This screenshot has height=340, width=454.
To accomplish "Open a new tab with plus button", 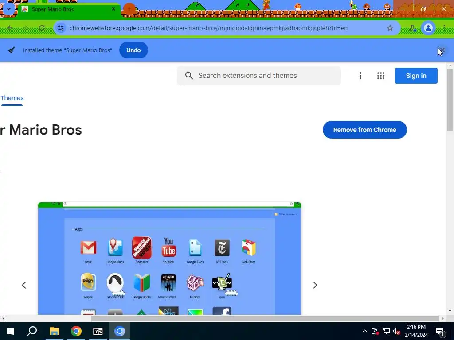I will pyautogui.click(x=129, y=9).
